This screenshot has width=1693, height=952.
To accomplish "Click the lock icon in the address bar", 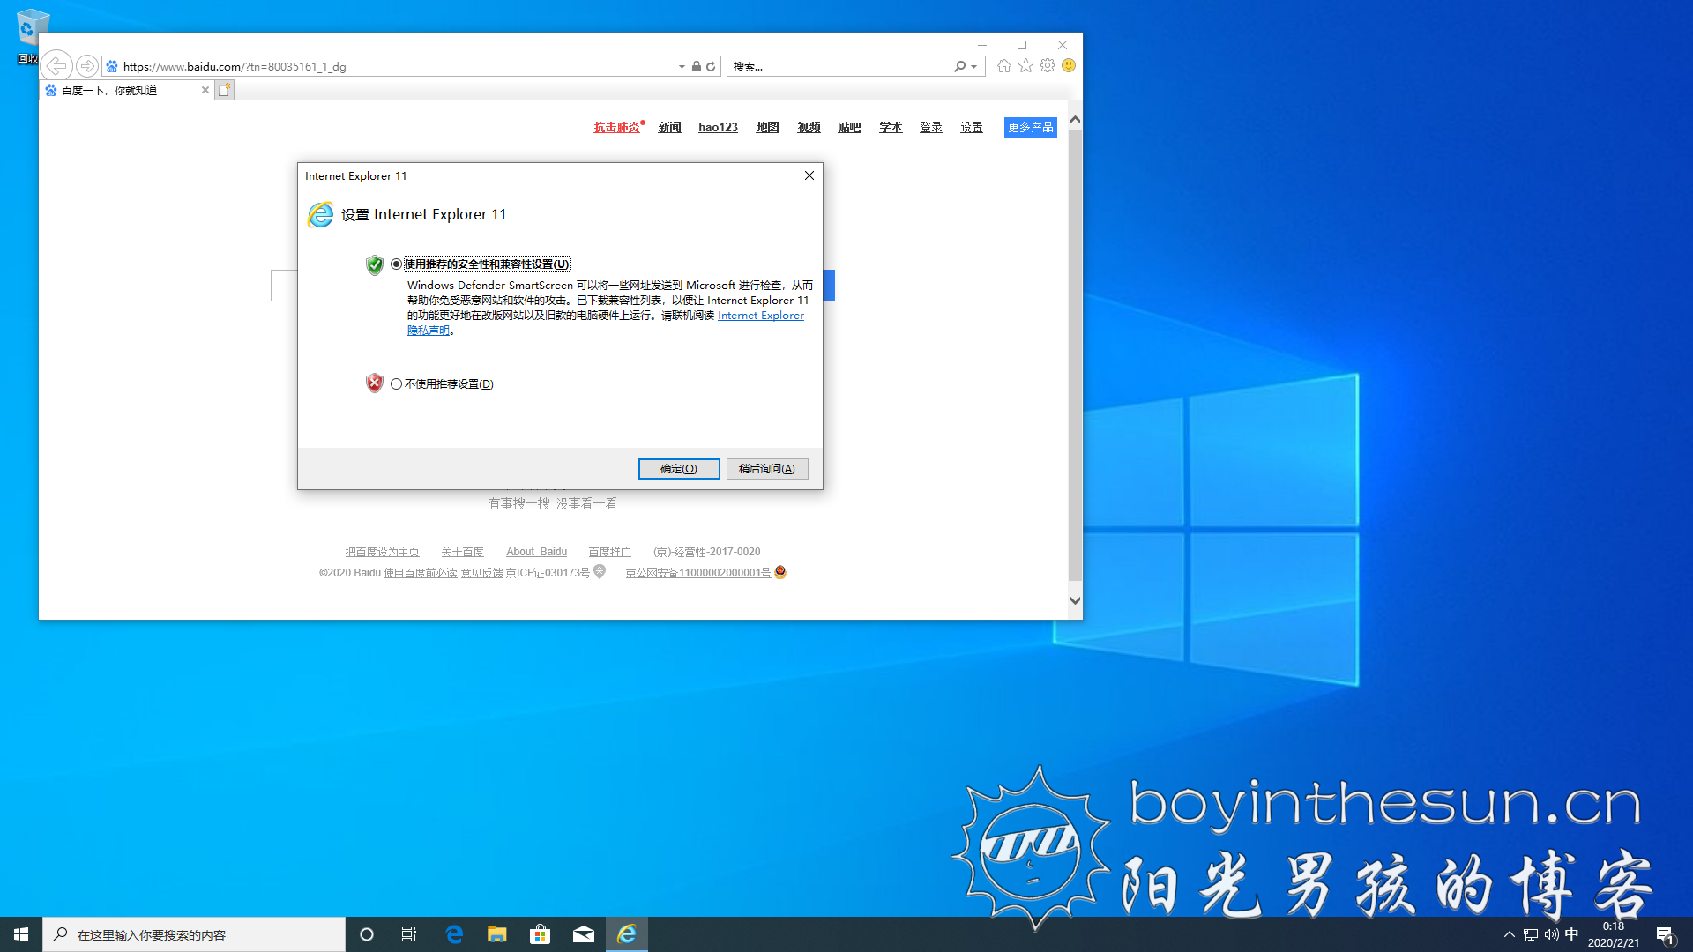I will click(696, 66).
